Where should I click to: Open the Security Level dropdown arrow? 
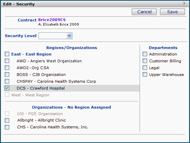[x=69, y=36]
